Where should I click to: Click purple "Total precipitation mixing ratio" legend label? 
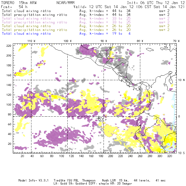click(34, 22)
